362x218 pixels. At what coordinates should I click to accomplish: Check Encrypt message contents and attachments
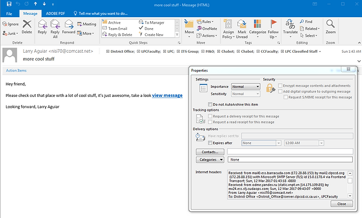point(280,85)
